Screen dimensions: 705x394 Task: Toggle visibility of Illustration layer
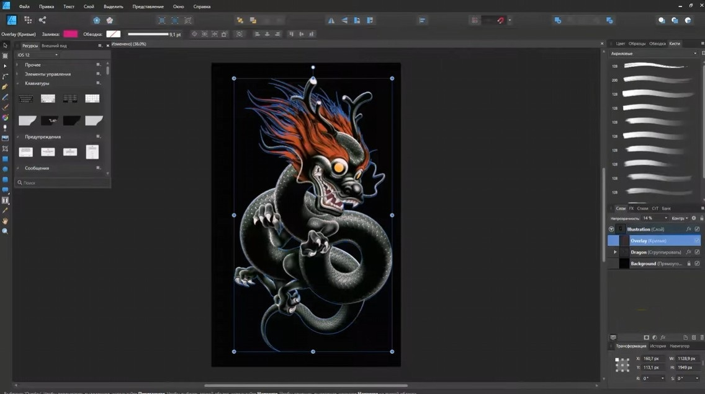pyautogui.click(x=697, y=229)
